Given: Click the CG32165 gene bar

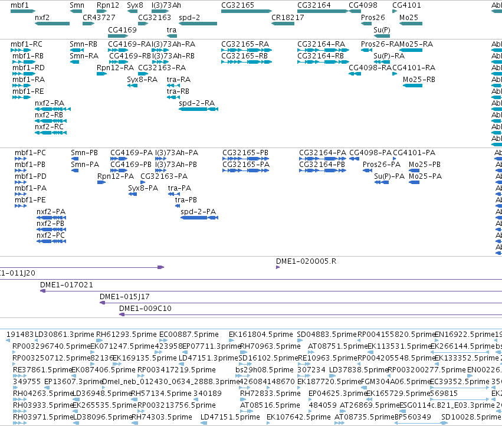Looking at the screenshot, I should [x=247, y=11].
